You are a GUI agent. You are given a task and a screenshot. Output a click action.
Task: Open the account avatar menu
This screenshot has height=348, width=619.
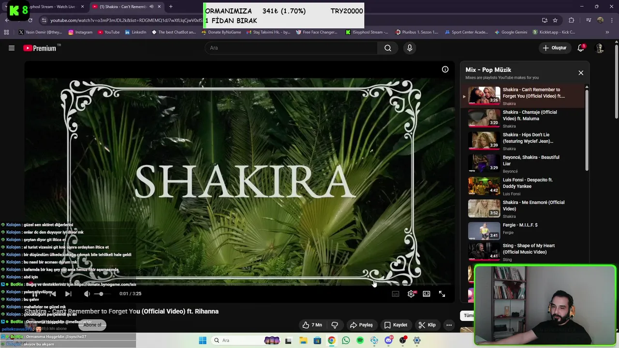pos(599,48)
